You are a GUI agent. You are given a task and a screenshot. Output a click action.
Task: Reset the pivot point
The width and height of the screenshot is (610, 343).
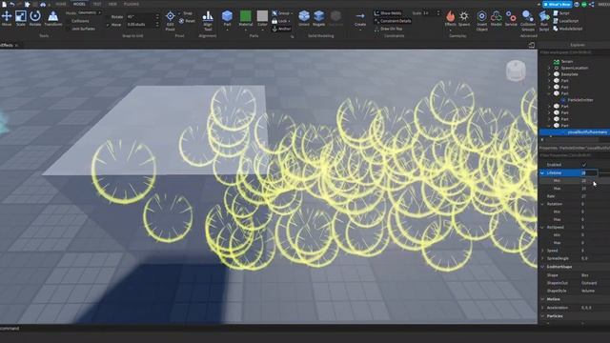click(x=187, y=21)
